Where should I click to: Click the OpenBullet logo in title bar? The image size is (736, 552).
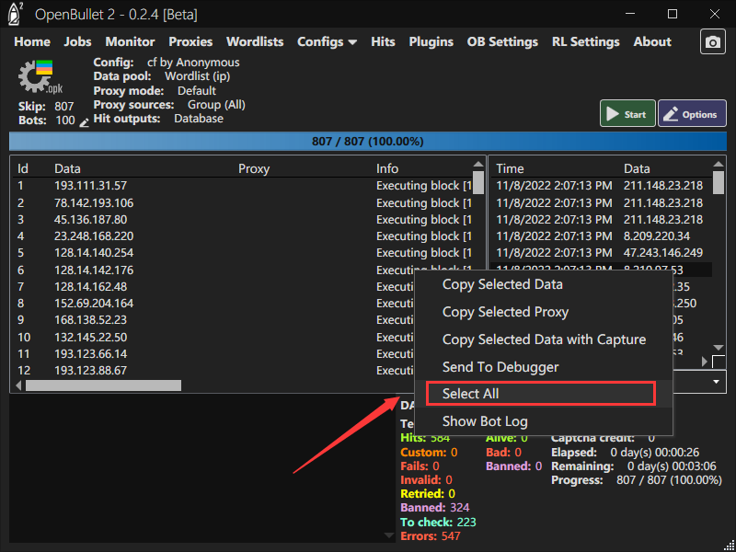pos(17,15)
